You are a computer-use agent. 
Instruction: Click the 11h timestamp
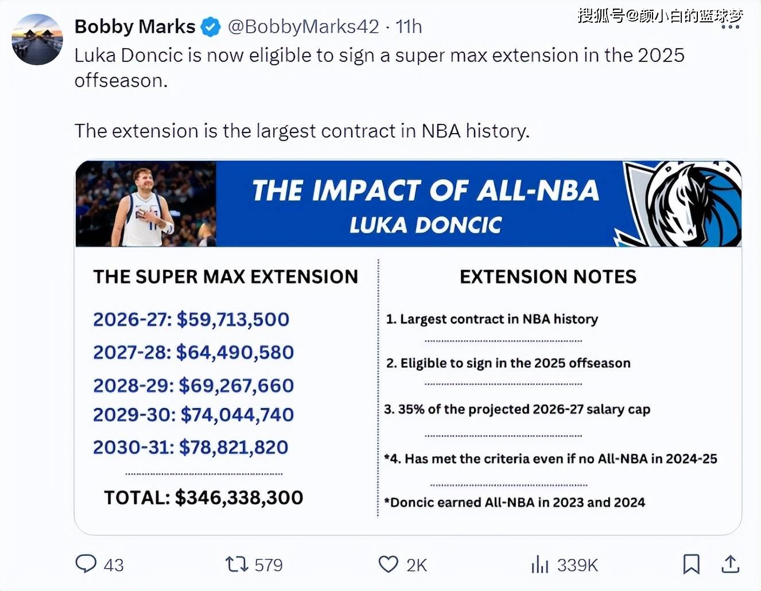[x=409, y=26]
